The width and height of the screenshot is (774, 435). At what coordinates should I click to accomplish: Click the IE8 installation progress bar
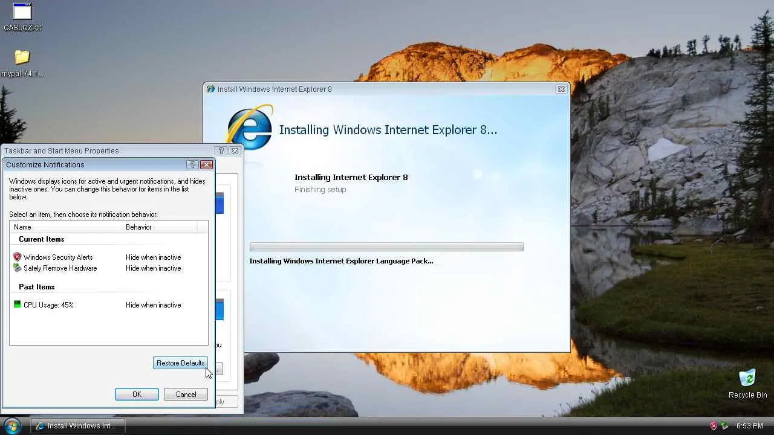(386, 247)
